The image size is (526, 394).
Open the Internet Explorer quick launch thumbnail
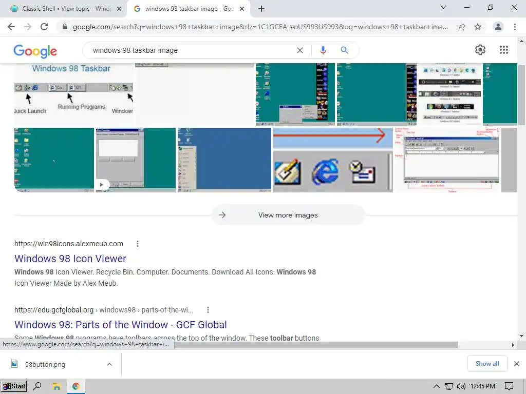[x=333, y=160]
